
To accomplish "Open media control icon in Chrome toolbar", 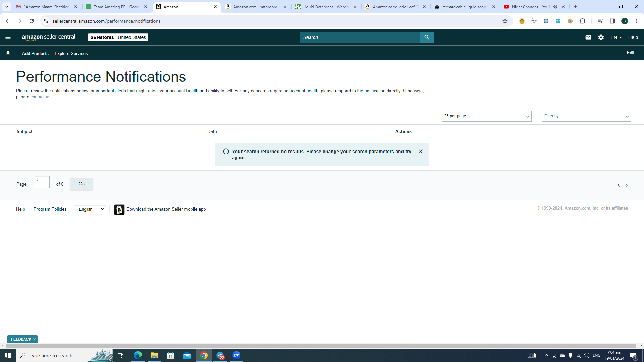I will 600,21.
